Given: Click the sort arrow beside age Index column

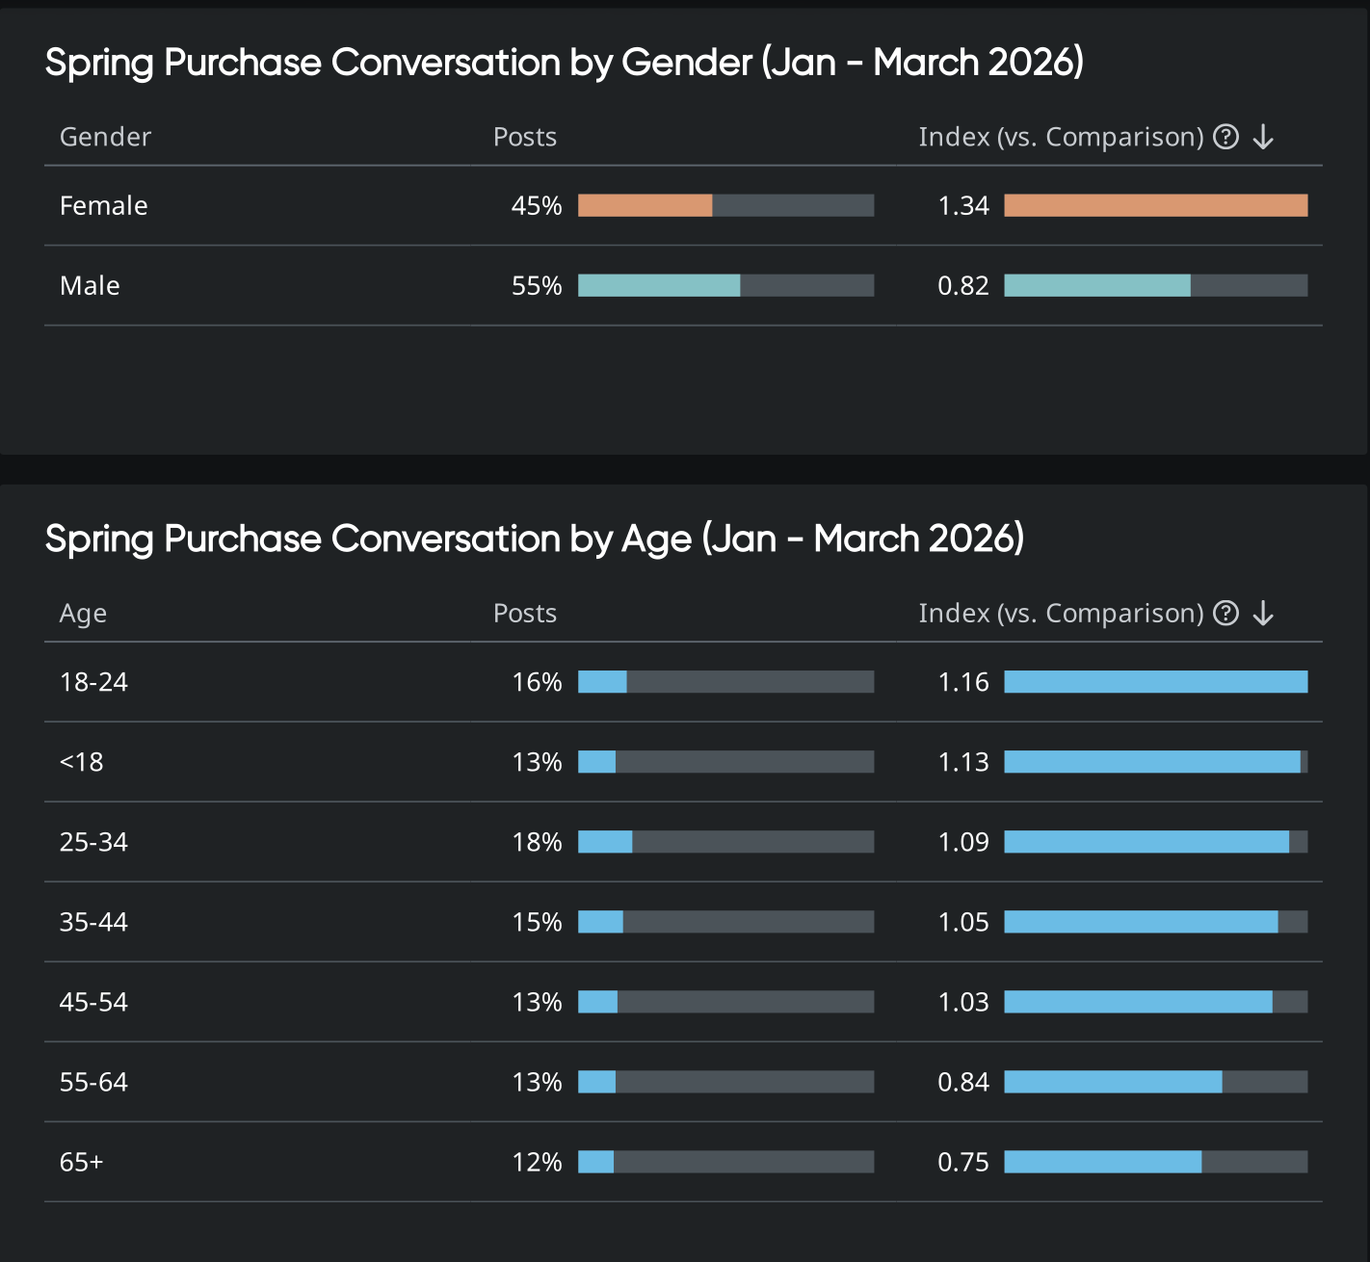Looking at the screenshot, I should pos(1263,613).
